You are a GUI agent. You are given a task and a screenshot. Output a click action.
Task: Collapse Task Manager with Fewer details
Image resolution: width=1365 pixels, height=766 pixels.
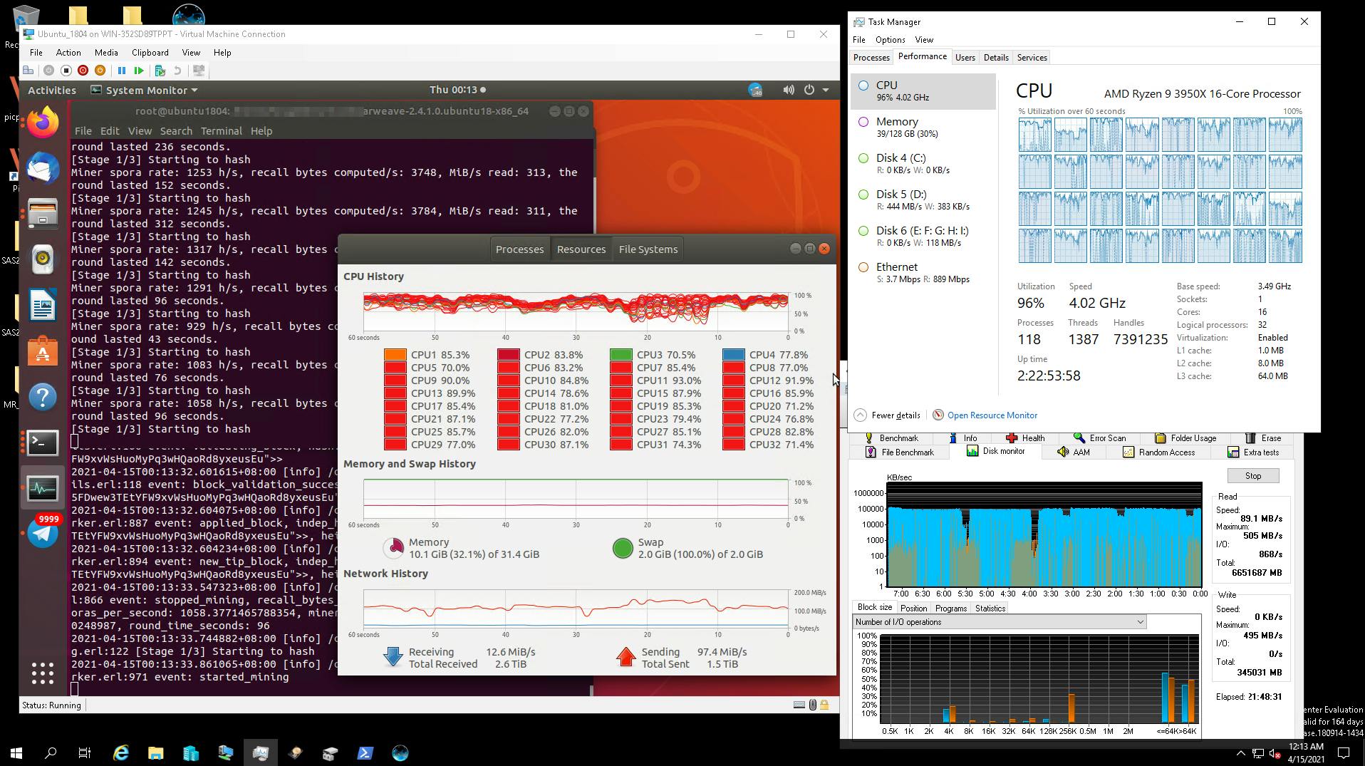[888, 415]
